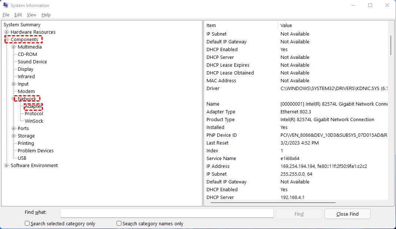Image resolution: width=396 pixels, height=229 pixels.
Task: Collapse the Network node
Action: (x=13, y=99)
